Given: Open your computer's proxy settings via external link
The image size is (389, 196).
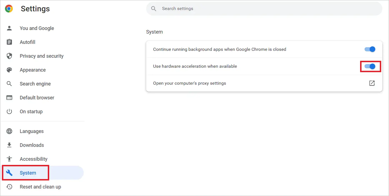Looking at the screenshot, I should tap(372, 83).
